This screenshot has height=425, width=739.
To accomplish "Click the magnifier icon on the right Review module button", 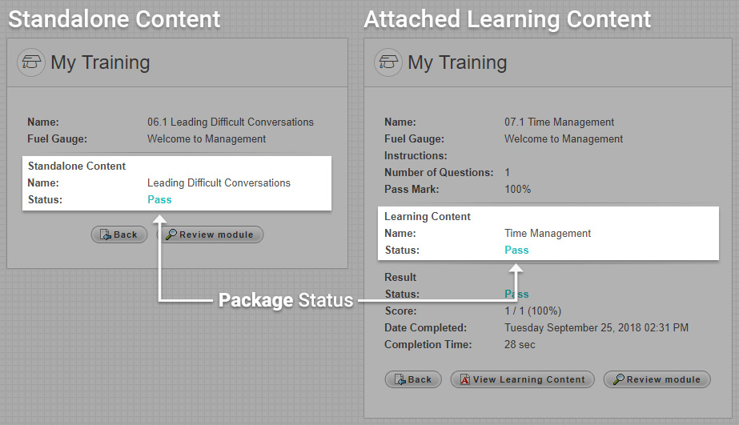I will click(x=618, y=379).
